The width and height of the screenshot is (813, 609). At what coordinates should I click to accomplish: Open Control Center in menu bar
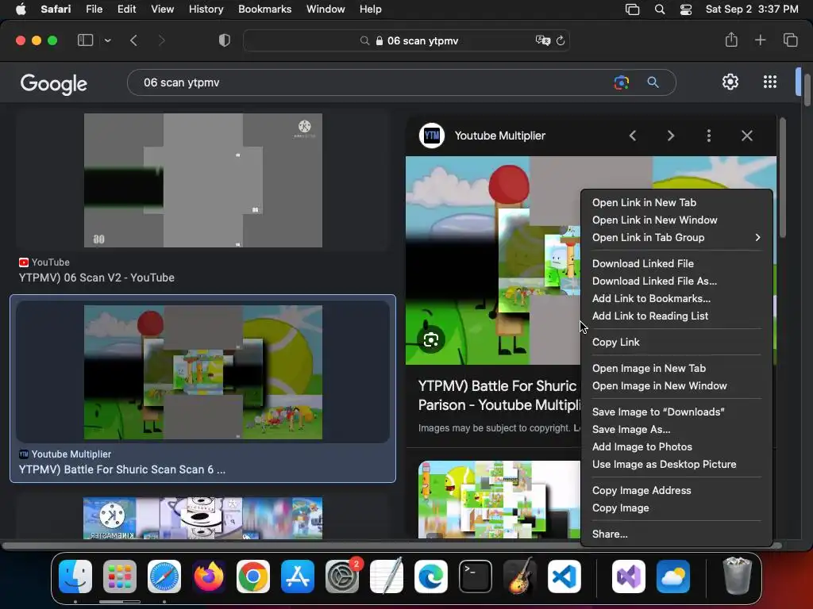pyautogui.click(x=685, y=10)
